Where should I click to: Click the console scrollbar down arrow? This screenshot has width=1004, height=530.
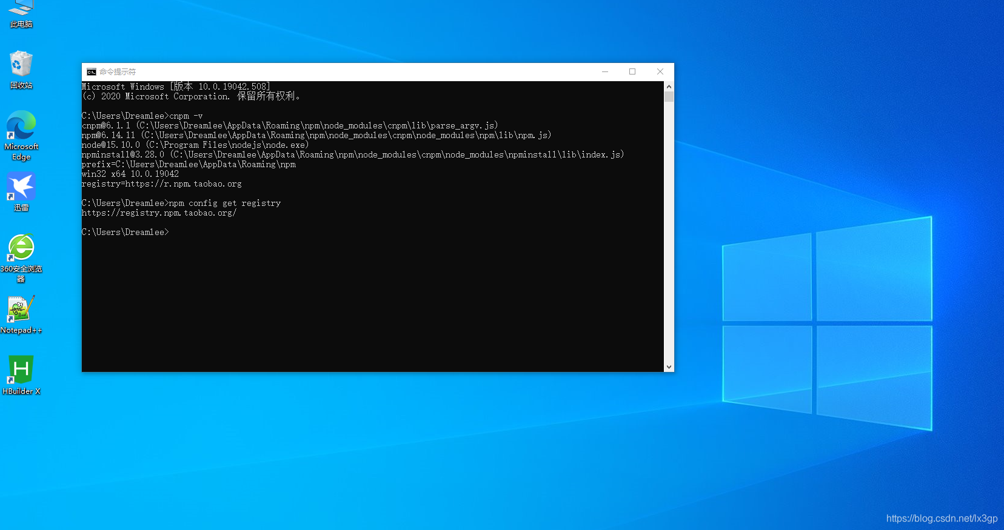[x=669, y=367]
